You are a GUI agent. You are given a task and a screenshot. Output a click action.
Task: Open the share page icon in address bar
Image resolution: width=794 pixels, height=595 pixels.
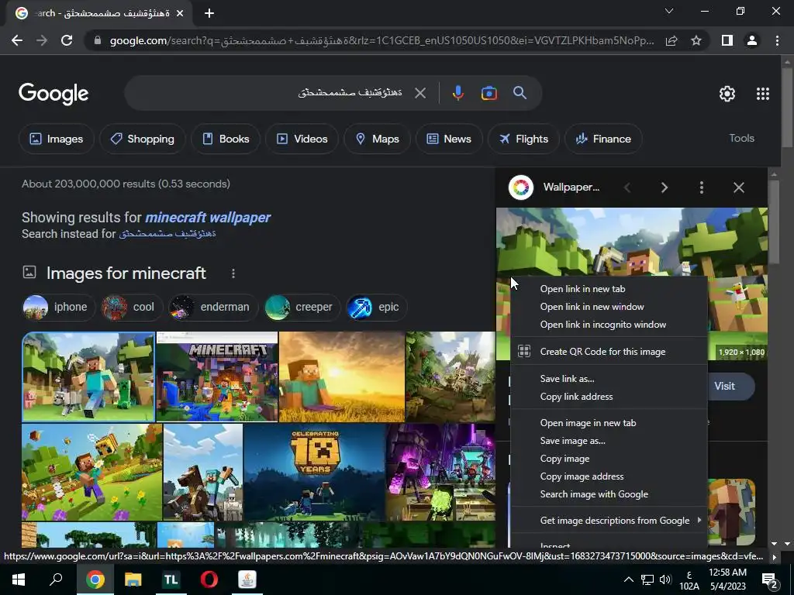pyautogui.click(x=671, y=40)
